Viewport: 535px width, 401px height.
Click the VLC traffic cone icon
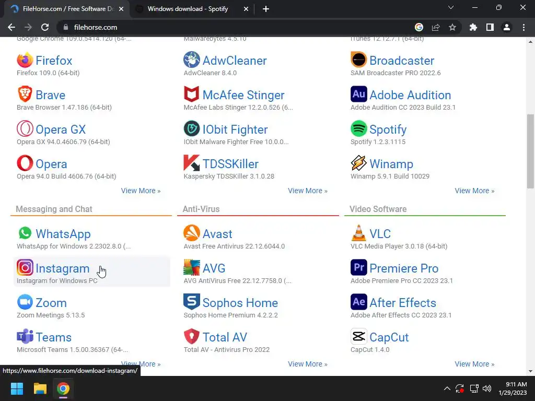click(358, 233)
